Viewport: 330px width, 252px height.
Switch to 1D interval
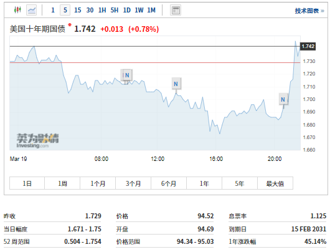pos(126,10)
